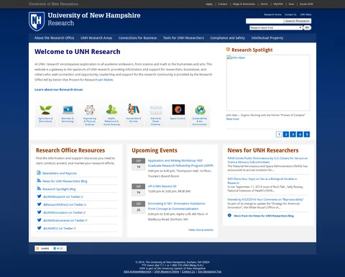Image resolution: width=345 pixels, height=277 pixels.
Task: Go to spotlight slide 3
Action: tap(293, 135)
